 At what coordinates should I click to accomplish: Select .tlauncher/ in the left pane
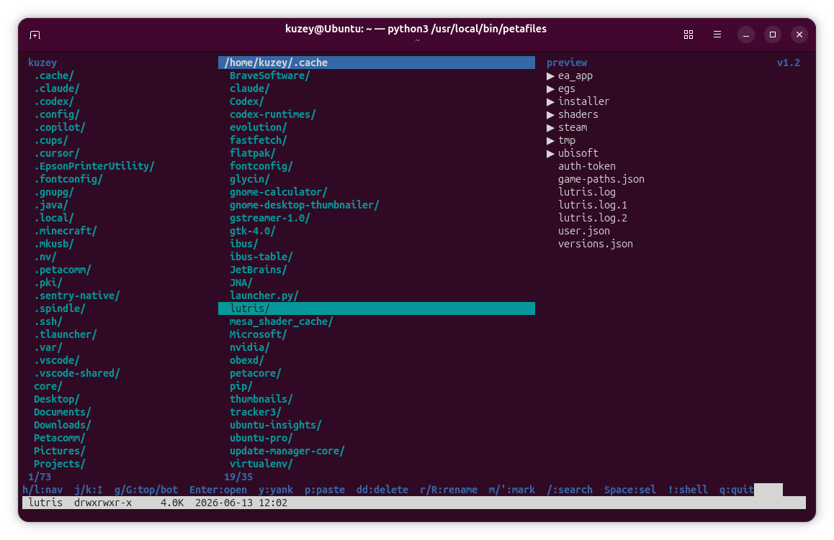coord(66,334)
